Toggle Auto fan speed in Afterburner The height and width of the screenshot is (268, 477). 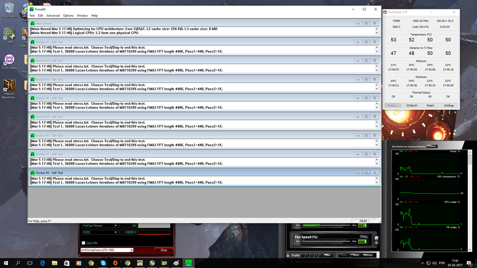coord(364,237)
